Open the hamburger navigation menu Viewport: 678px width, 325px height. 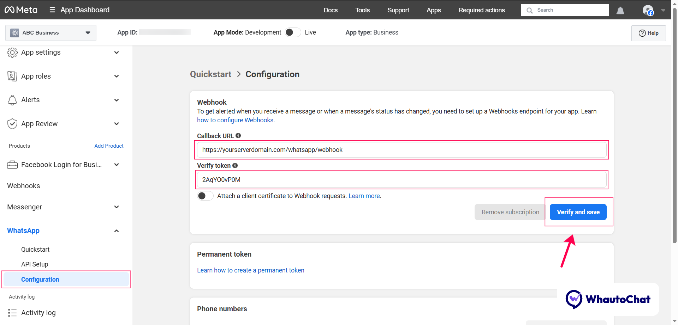point(52,10)
